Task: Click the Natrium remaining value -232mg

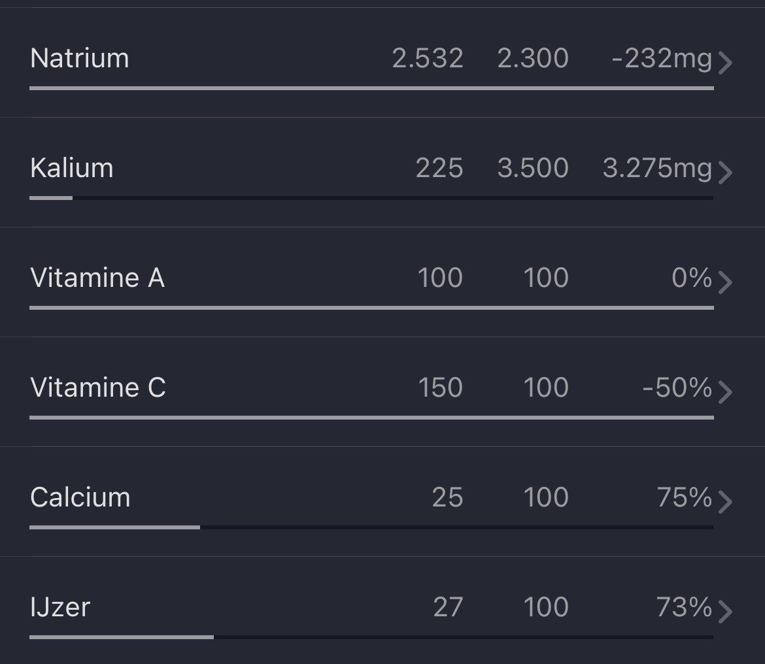Action: (662, 58)
